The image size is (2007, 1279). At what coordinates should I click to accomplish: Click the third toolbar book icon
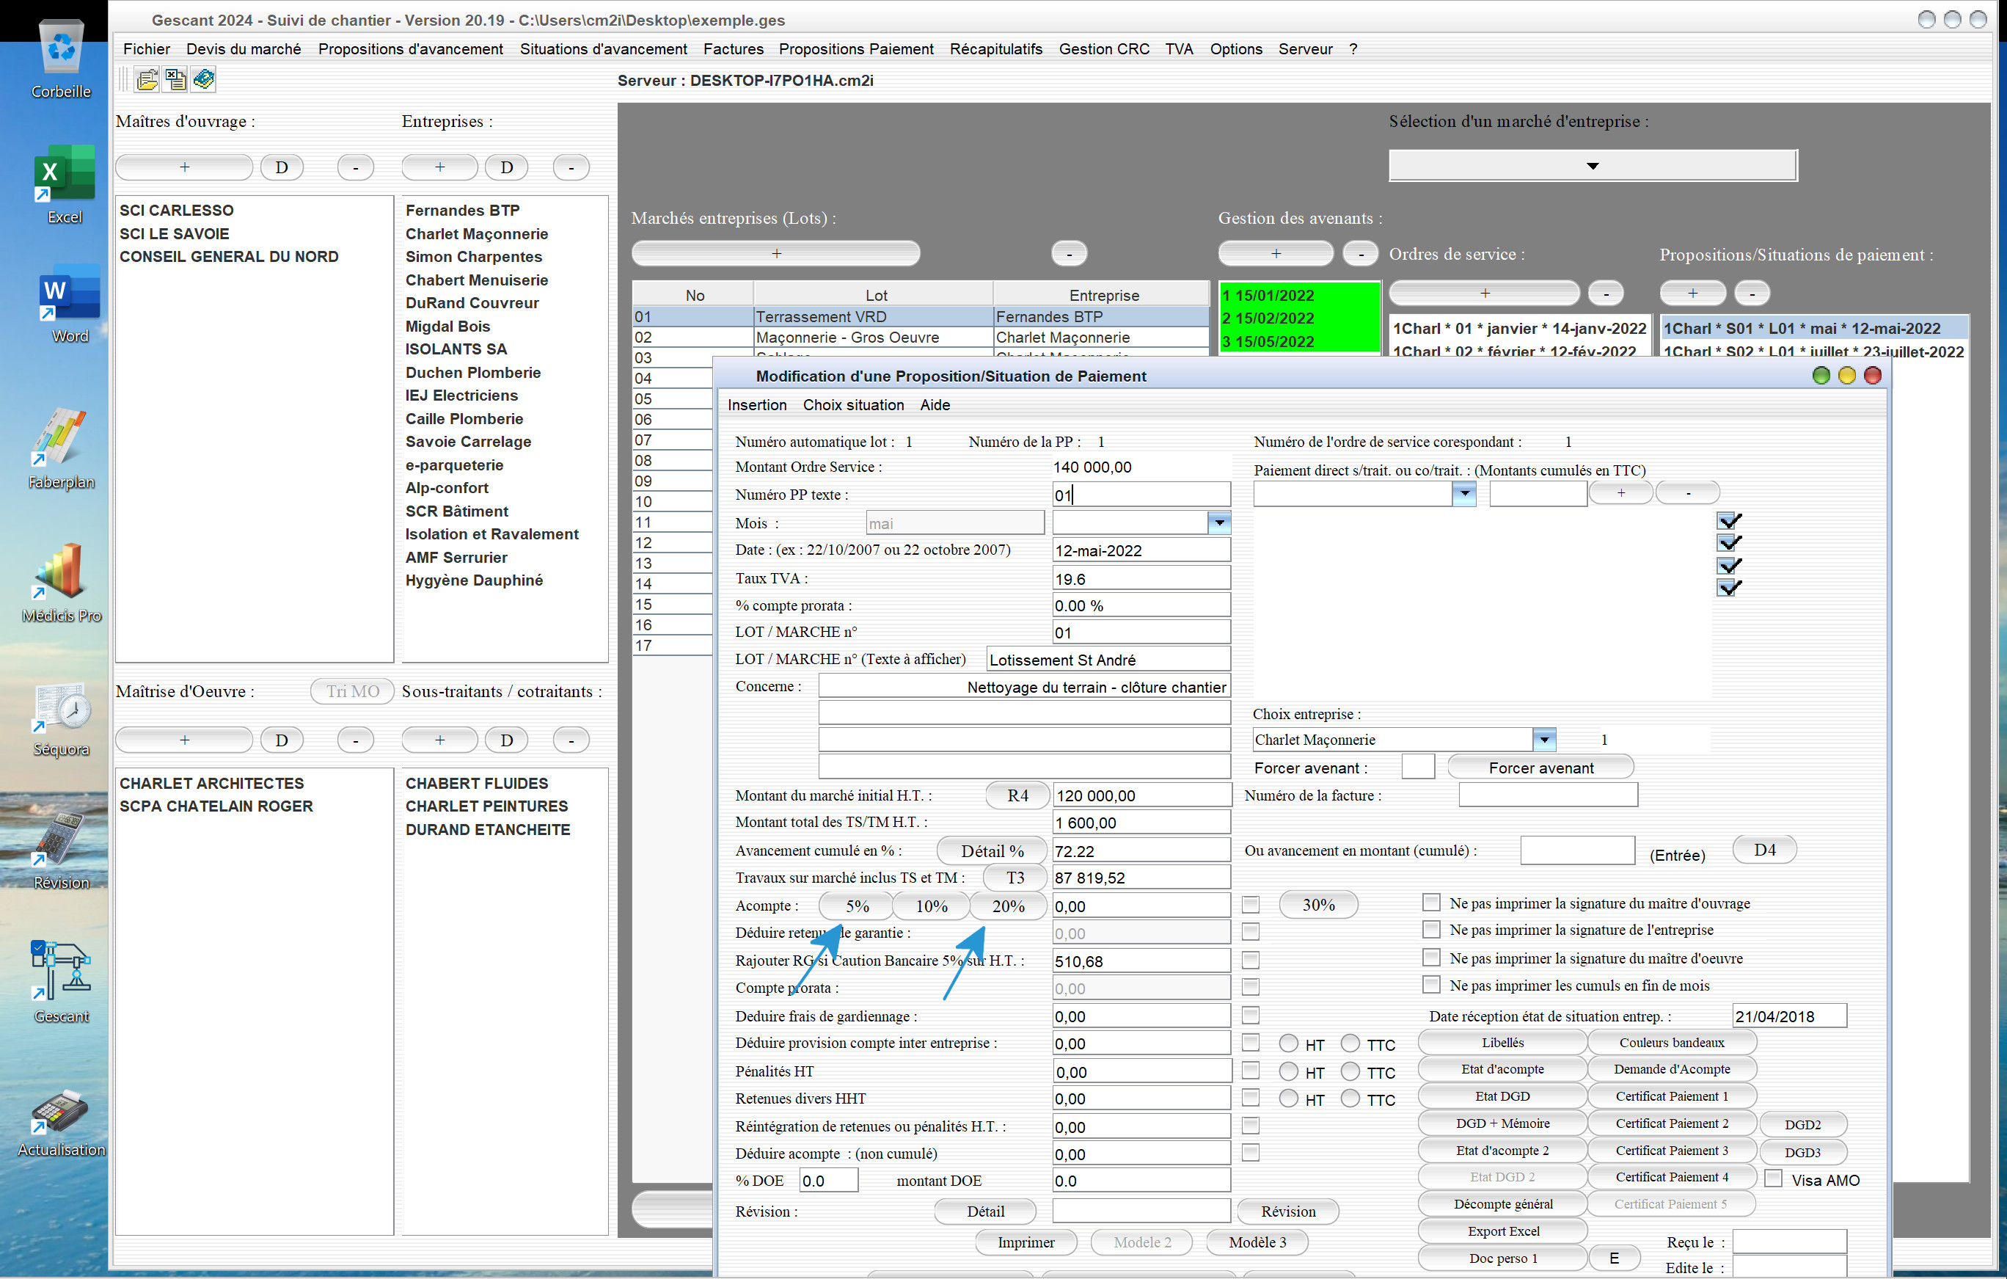(x=203, y=79)
